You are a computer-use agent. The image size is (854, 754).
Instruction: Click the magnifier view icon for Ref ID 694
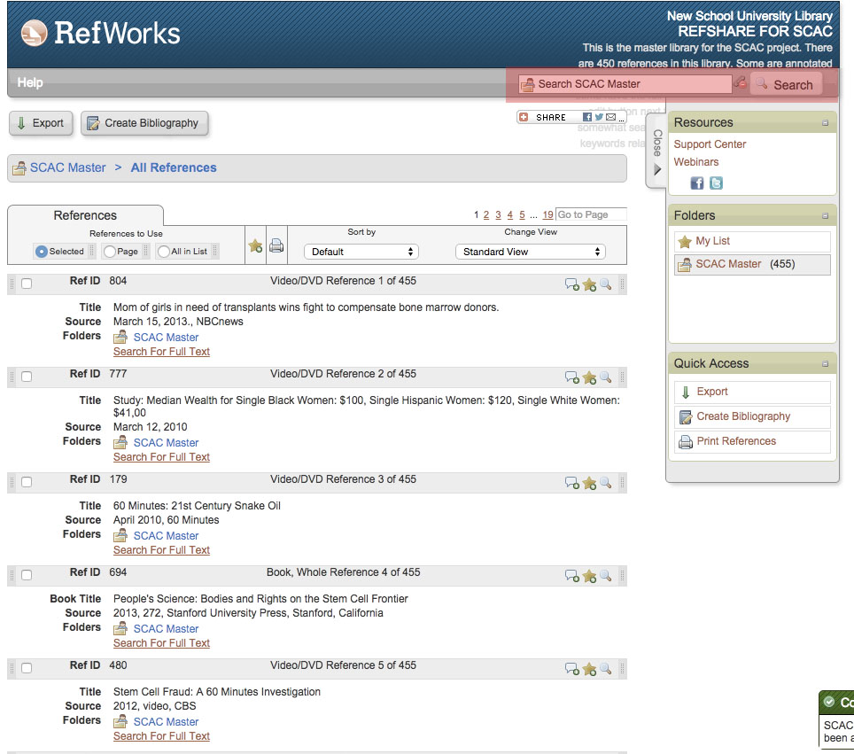pos(606,575)
